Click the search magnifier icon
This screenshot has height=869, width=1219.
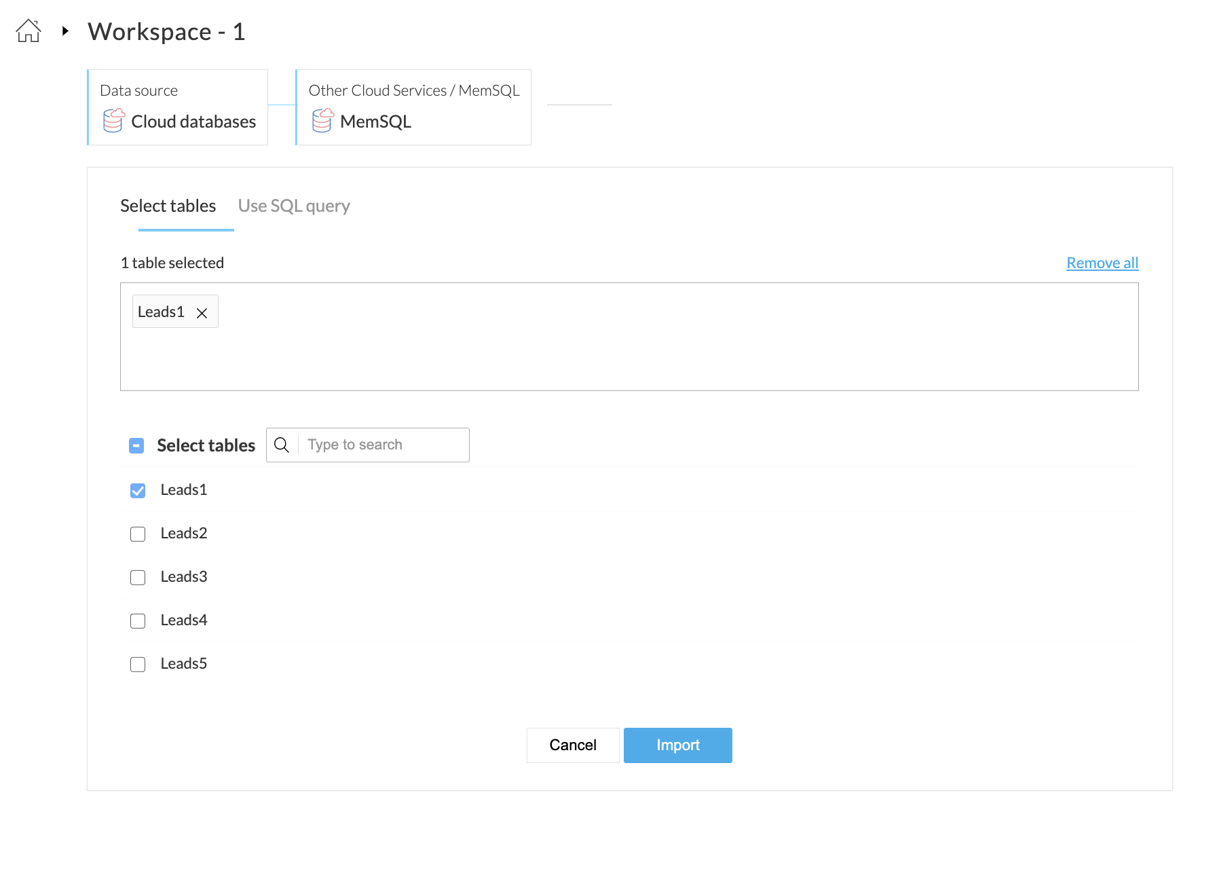(282, 445)
